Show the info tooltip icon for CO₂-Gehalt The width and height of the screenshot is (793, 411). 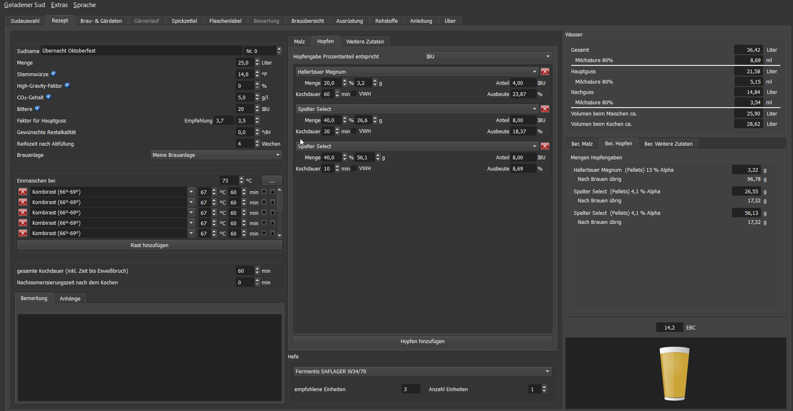pyautogui.click(x=49, y=97)
